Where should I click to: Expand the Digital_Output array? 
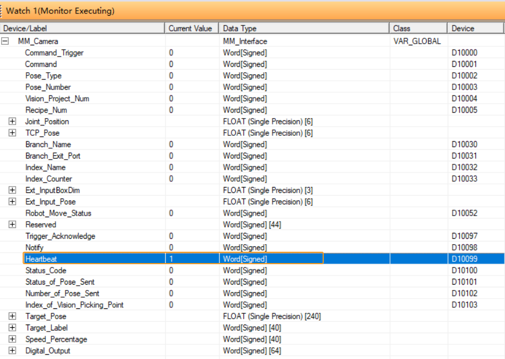click(x=12, y=350)
